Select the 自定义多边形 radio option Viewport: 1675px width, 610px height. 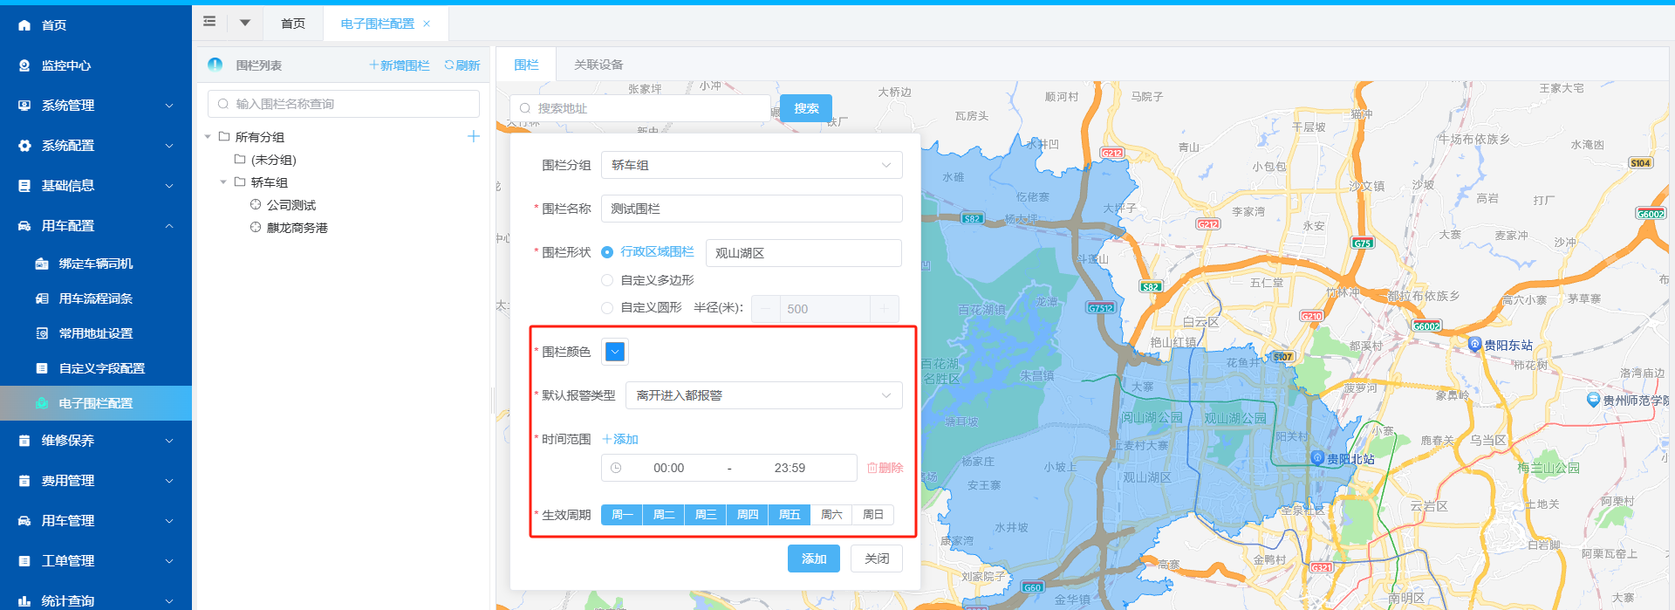pos(607,280)
